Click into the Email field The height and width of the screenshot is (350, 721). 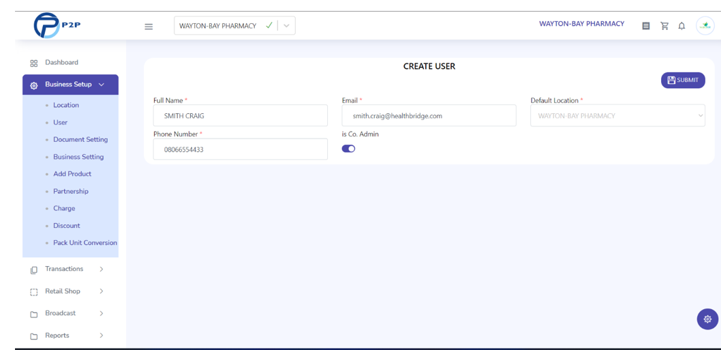point(429,115)
